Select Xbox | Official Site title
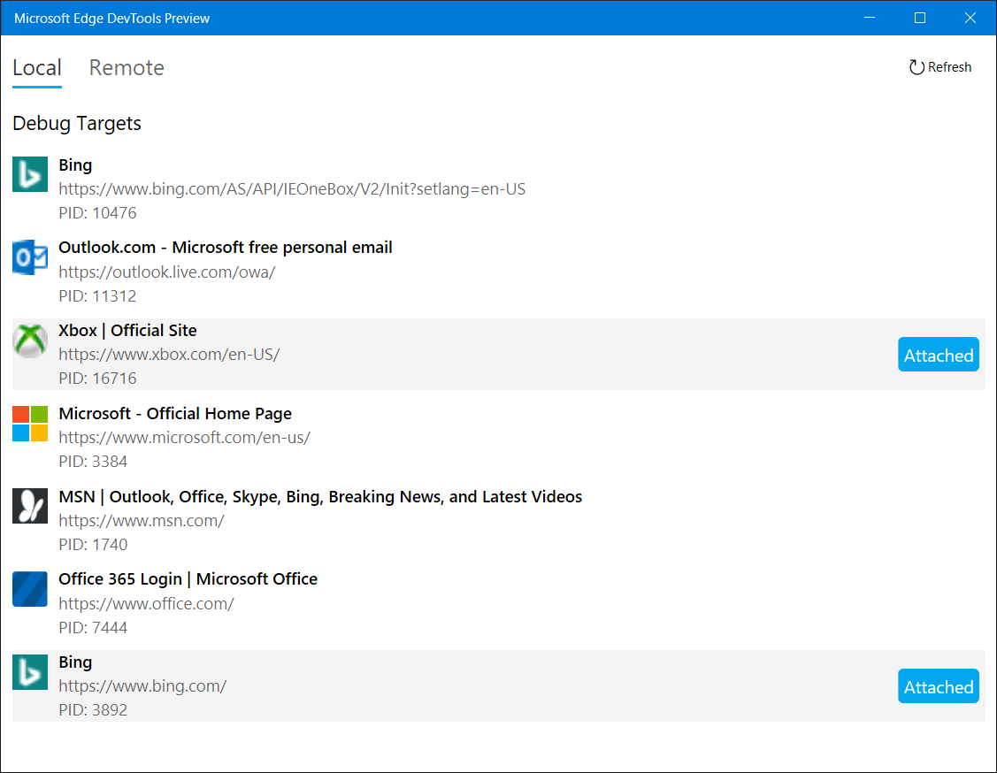 [127, 331]
